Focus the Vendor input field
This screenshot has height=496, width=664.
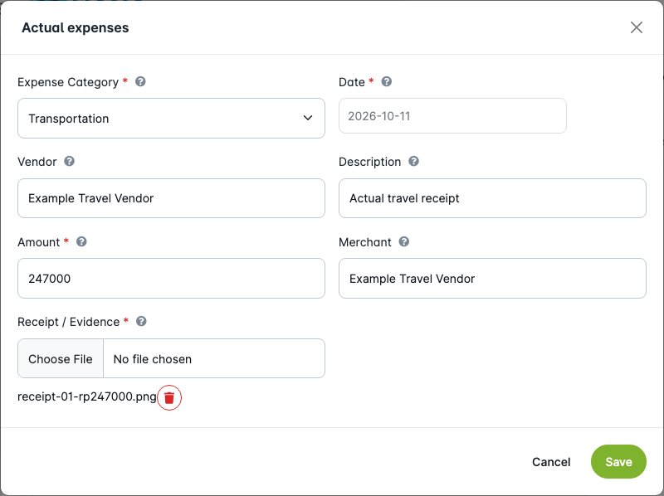pyautogui.click(x=171, y=198)
